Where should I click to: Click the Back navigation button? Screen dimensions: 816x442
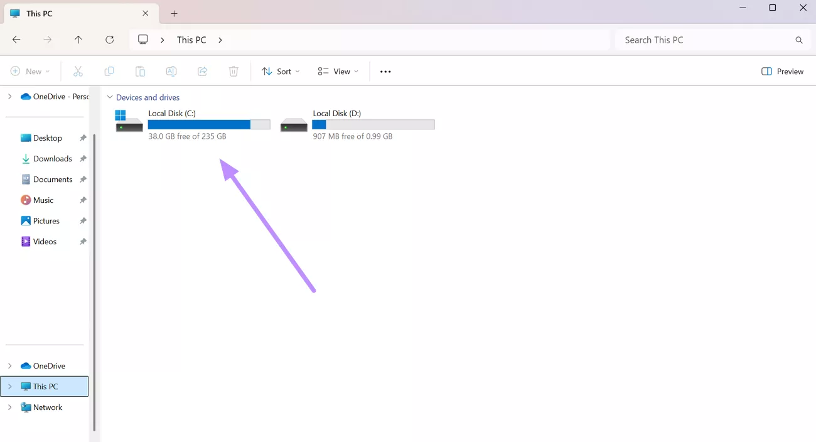[x=16, y=39]
